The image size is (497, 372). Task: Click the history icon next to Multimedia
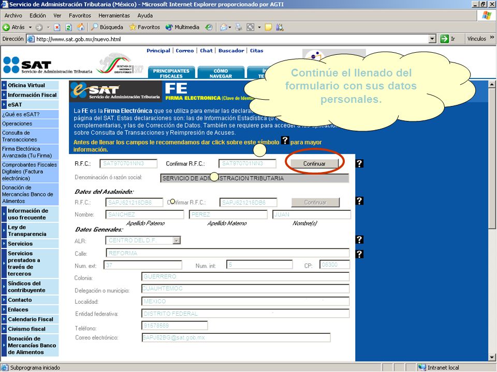tap(209, 27)
